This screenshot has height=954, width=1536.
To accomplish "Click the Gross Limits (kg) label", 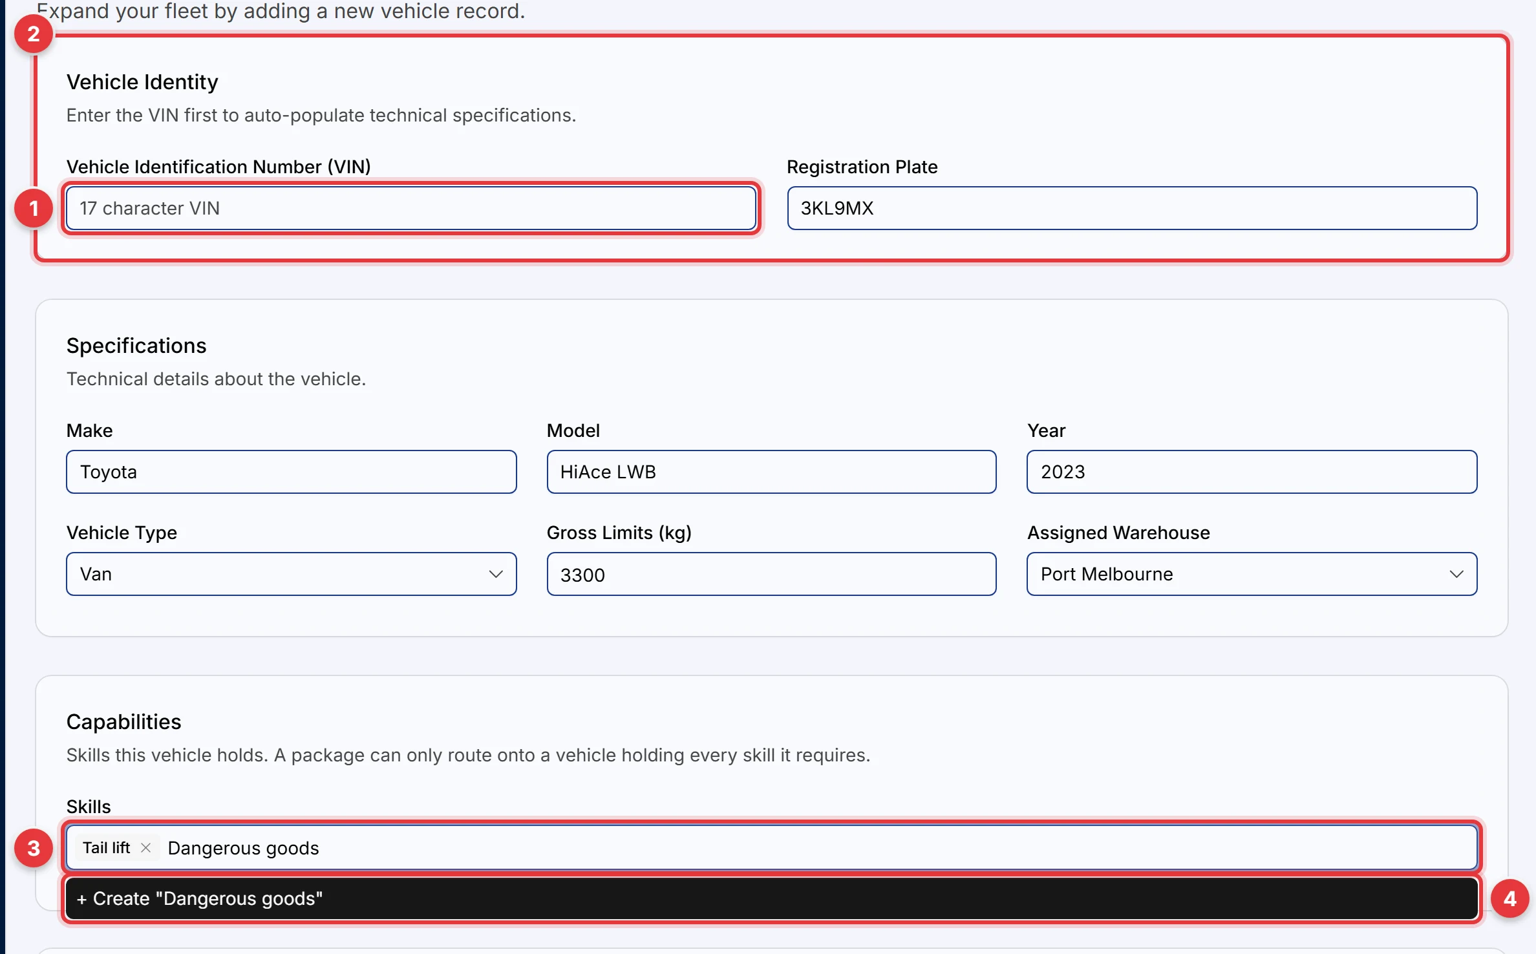I will [619, 533].
